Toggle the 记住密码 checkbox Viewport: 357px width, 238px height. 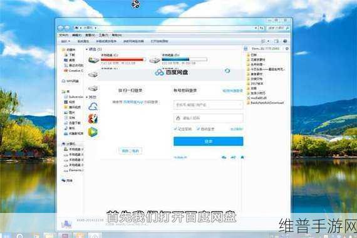click(175, 129)
